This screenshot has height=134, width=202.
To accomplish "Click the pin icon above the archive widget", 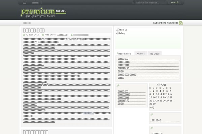I will (x=151, y=114).
